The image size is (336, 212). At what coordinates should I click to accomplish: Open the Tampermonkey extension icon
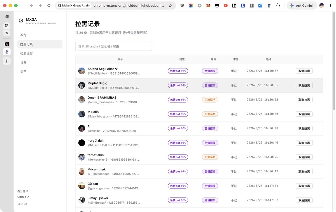pos(217,6)
